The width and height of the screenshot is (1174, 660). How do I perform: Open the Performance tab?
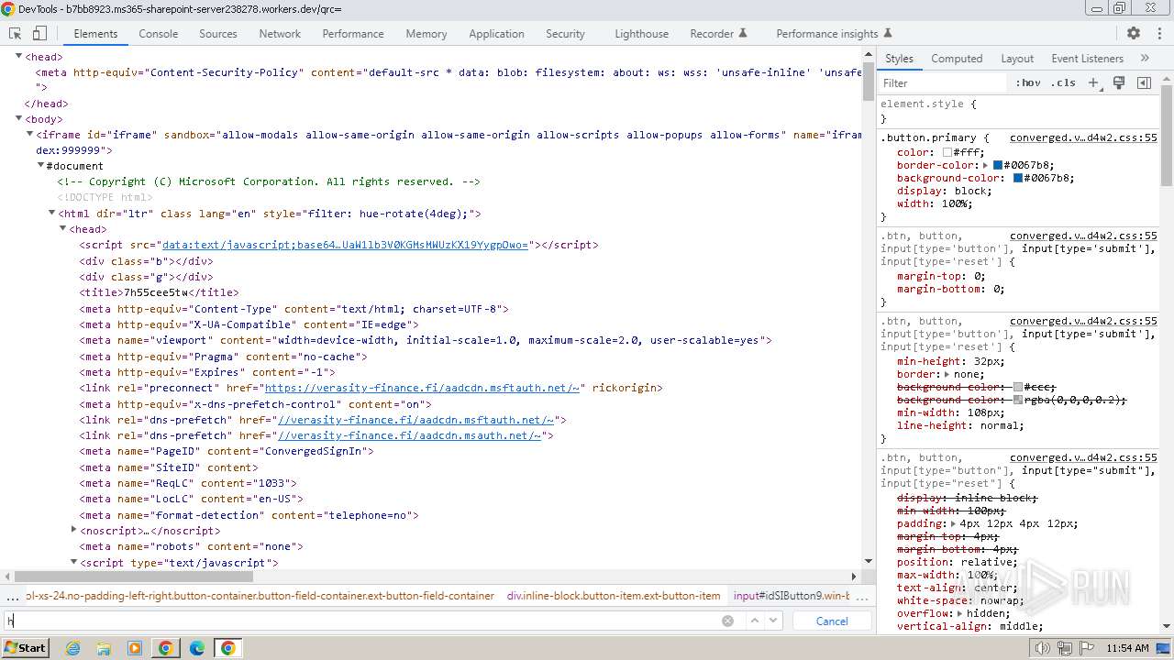coord(353,33)
